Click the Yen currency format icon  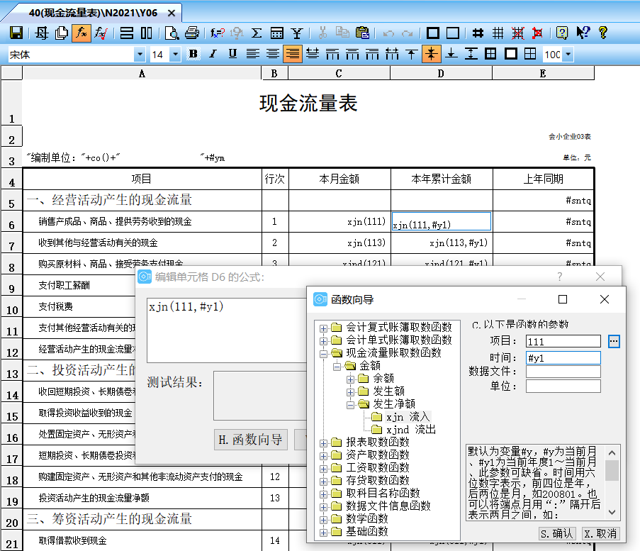297,33
